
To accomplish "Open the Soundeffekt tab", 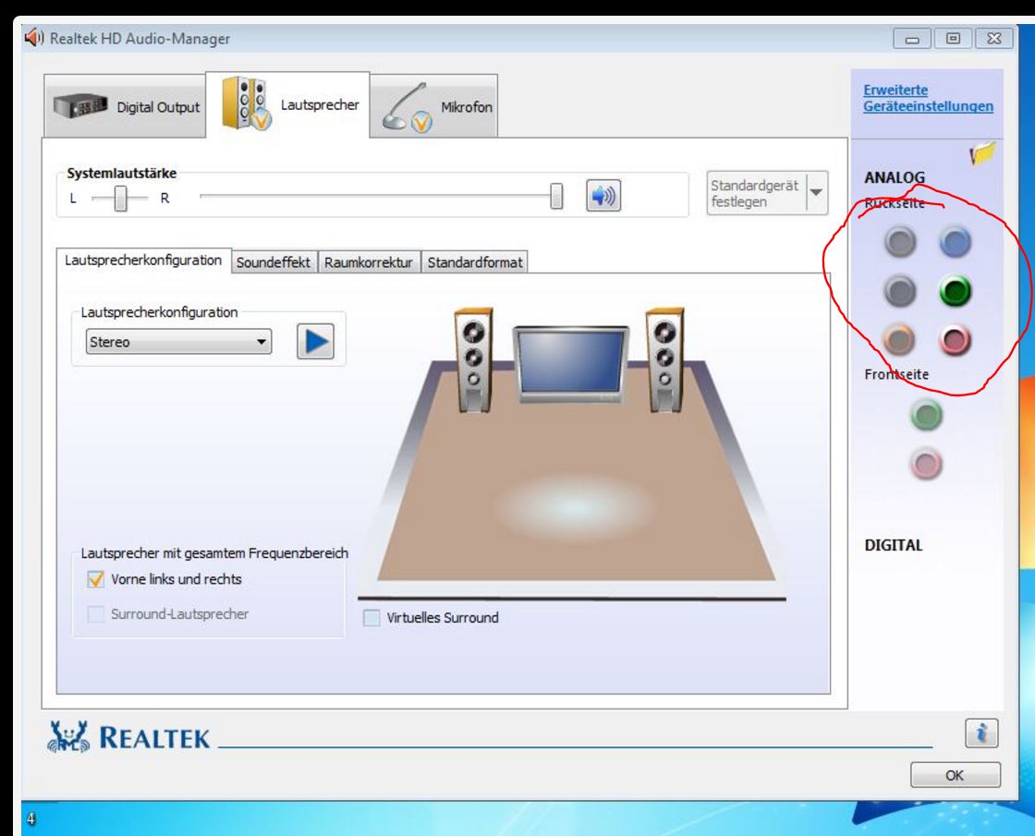I will tap(274, 262).
